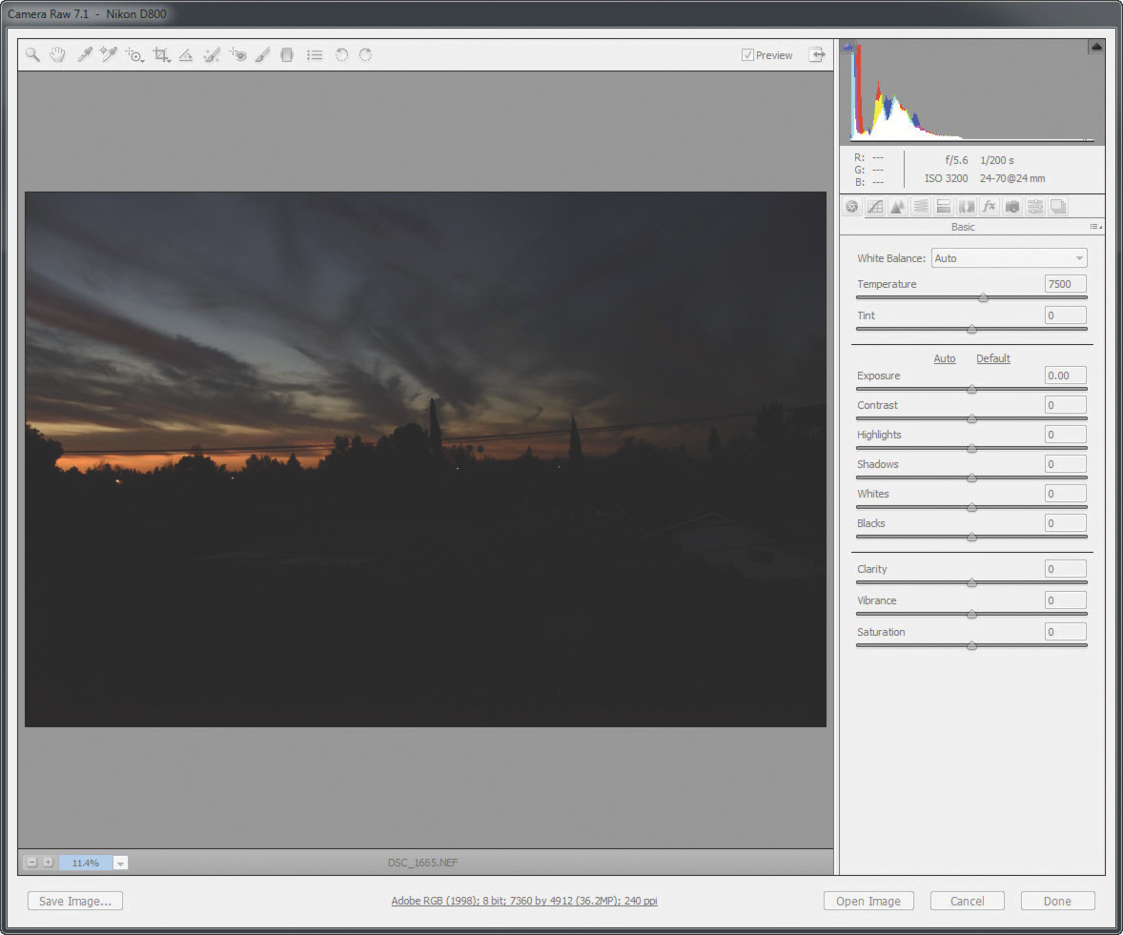Click the Exposure slider handle

click(971, 389)
